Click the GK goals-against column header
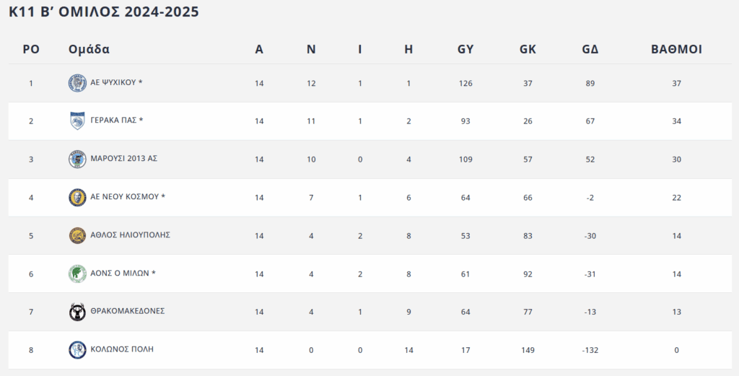The height and width of the screenshot is (376, 739). 528,50
